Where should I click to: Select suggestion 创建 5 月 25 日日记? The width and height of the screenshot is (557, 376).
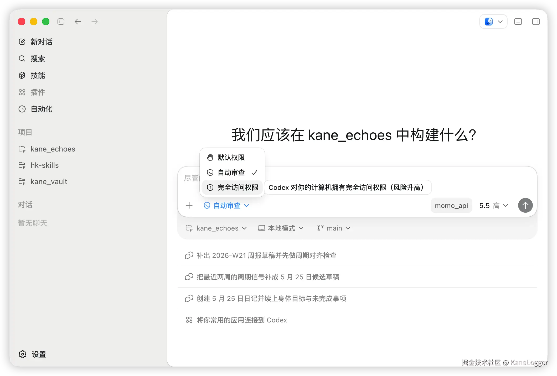[357, 299]
